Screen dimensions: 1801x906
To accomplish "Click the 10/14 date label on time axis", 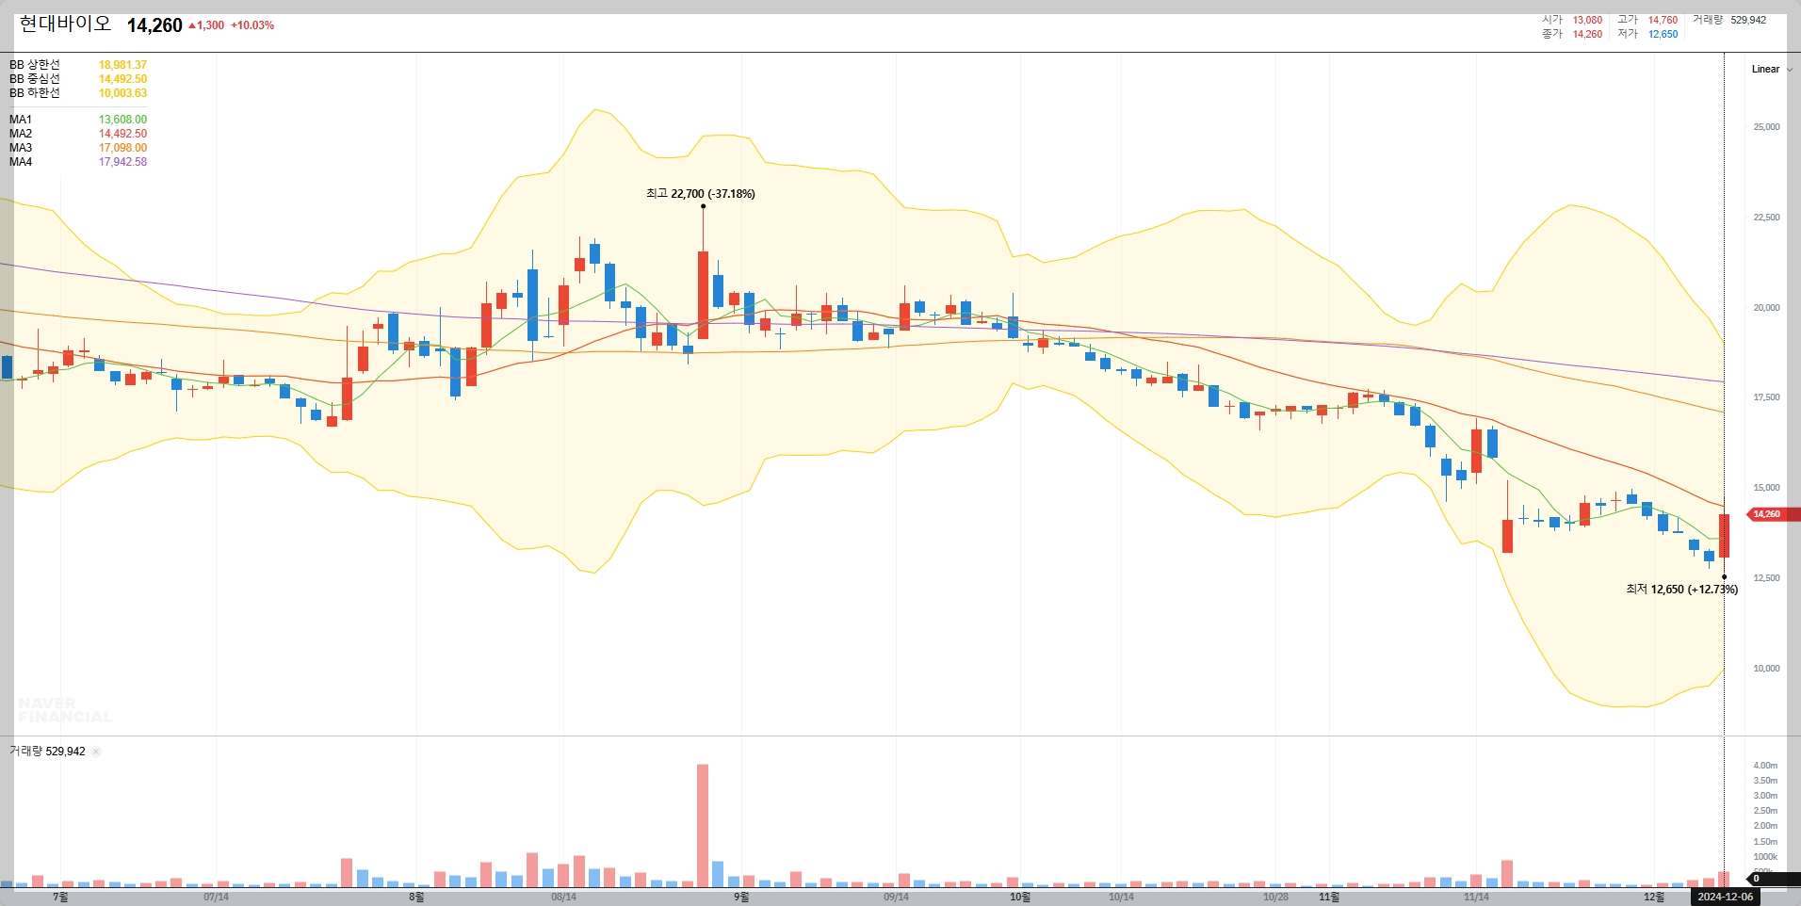I will point(1121,897).
